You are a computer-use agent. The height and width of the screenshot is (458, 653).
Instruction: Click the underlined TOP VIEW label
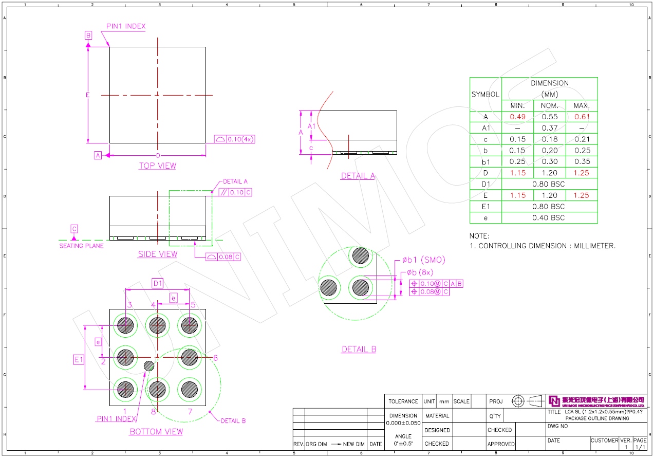point(157,166)
